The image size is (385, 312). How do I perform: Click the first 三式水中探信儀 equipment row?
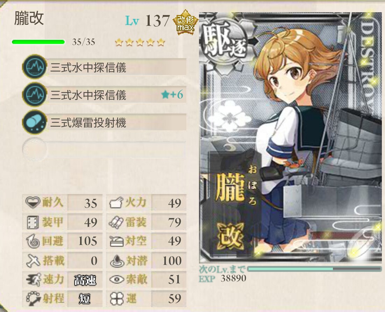104,67
